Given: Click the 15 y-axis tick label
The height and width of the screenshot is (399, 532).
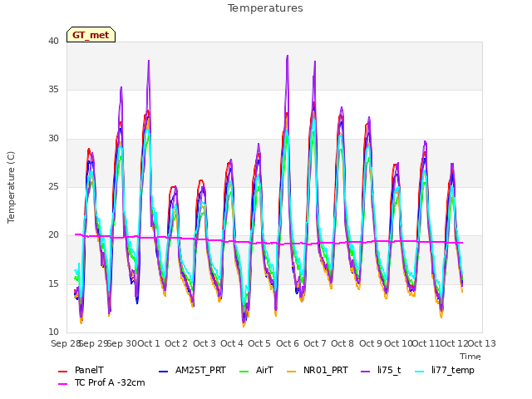Looking at the screenshot, I should coord(53,283).
